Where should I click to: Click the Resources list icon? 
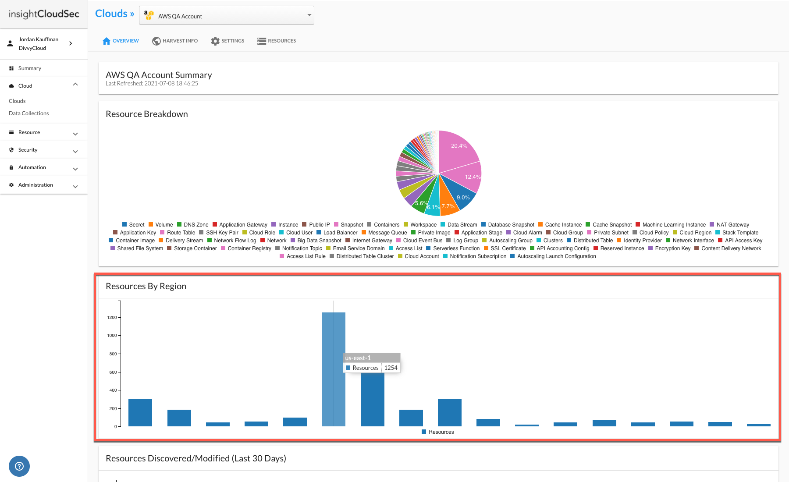click(262, 41)
